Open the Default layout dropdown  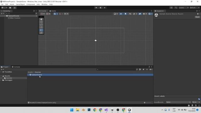click(194, 8)
